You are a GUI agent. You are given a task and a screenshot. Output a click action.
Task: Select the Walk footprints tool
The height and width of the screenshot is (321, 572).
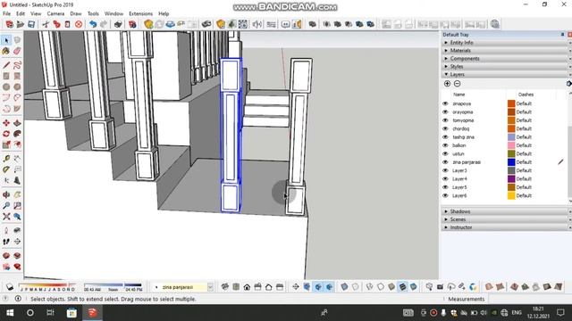[x=6, y=242]
